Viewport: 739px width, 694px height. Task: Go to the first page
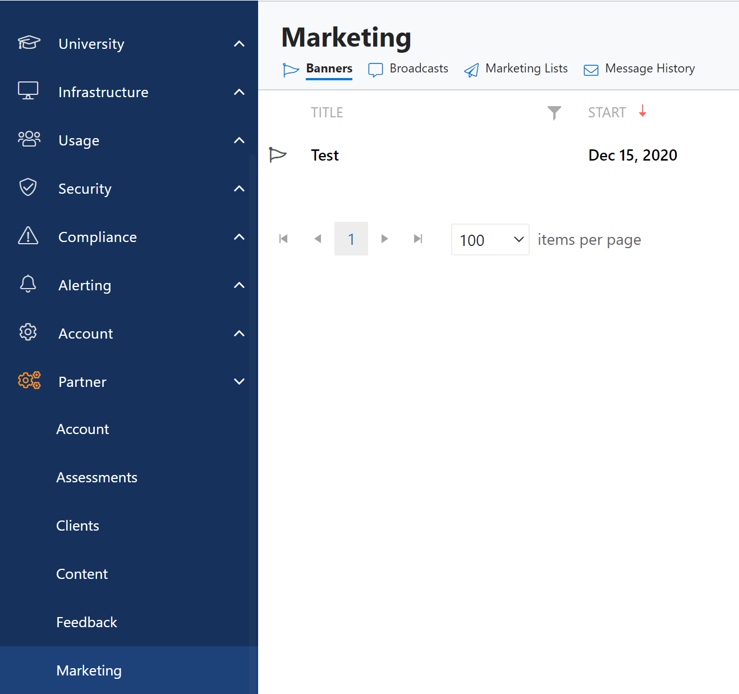coord(283,239)
